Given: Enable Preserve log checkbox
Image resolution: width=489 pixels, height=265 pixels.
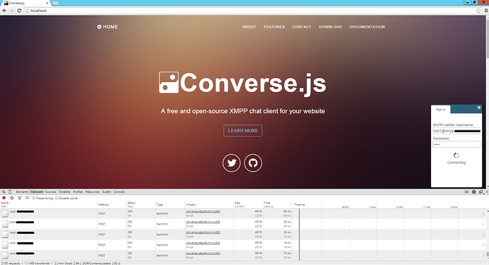Looking at the screenshot, I should click(34, 198).
